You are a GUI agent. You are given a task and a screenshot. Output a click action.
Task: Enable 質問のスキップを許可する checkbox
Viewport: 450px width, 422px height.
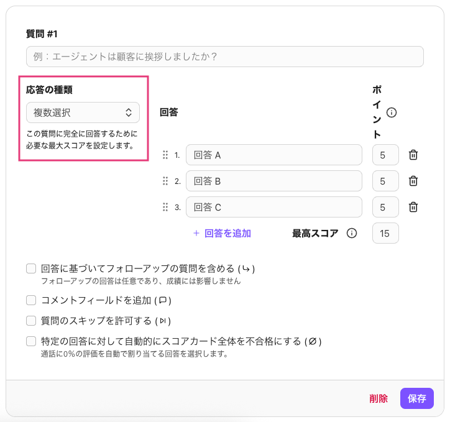pos(31,321)
